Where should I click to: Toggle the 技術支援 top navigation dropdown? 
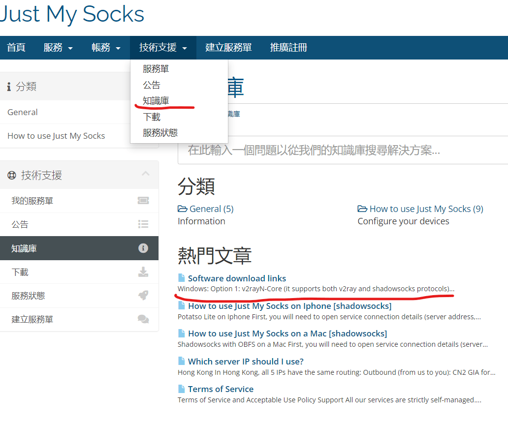pyautogui.click(x=163, y=48)
